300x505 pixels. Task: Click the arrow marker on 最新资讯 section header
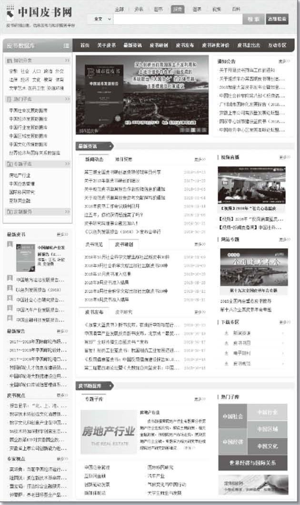click(x=110, y=146)
